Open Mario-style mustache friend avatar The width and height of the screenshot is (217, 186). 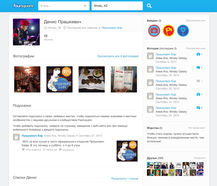pos(157,173)
